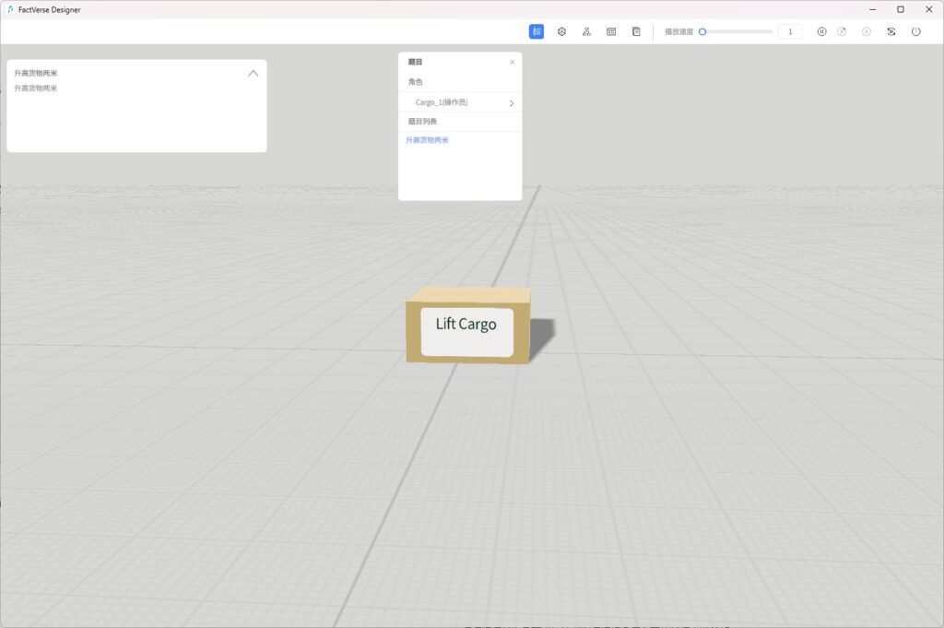Click the 题目列表 section header
Image resolution: width=944 pixels, height=628 pixels.
422,122
